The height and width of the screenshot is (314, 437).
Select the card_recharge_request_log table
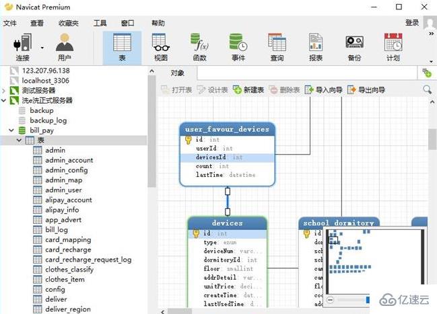tap(88, 260)
